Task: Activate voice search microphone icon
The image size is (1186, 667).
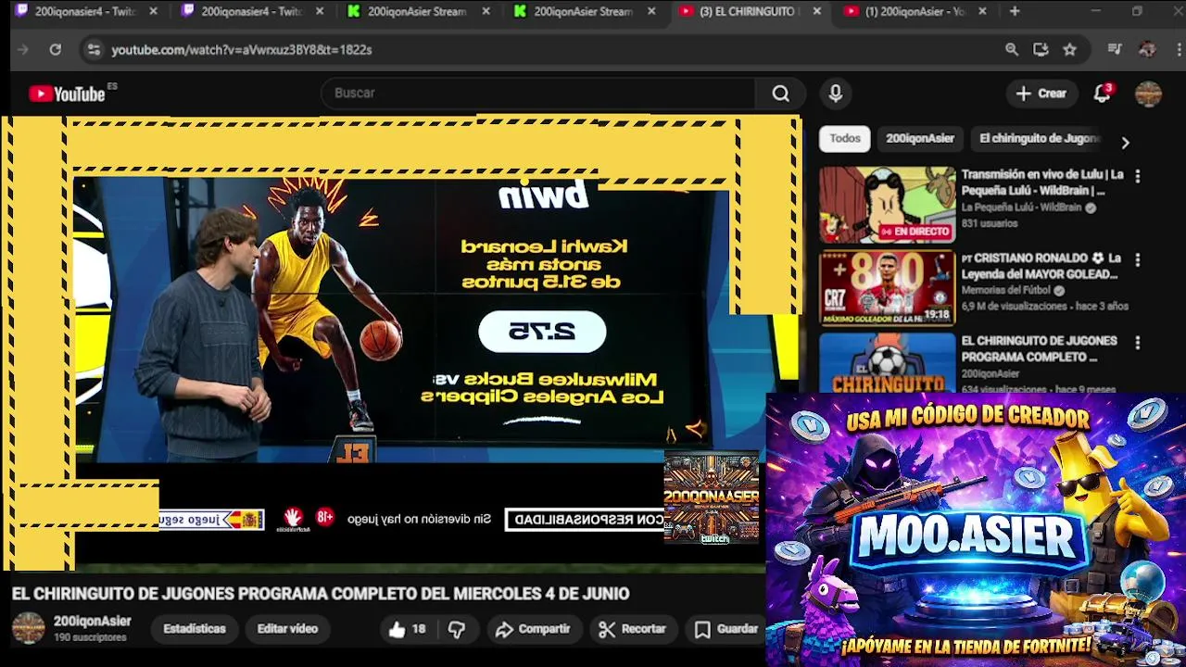Action: 836,94
